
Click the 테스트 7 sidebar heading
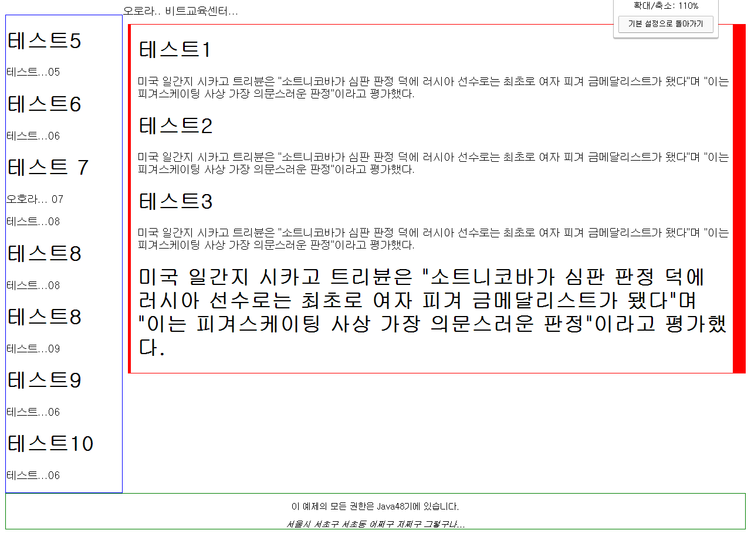(x=48, y=168)
